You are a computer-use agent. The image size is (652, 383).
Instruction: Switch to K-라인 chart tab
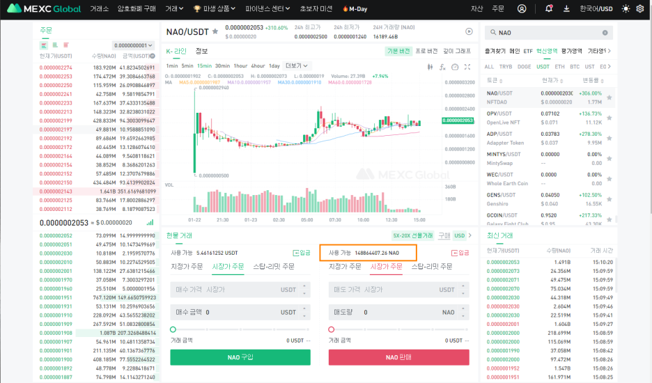(x=176, y=51)
